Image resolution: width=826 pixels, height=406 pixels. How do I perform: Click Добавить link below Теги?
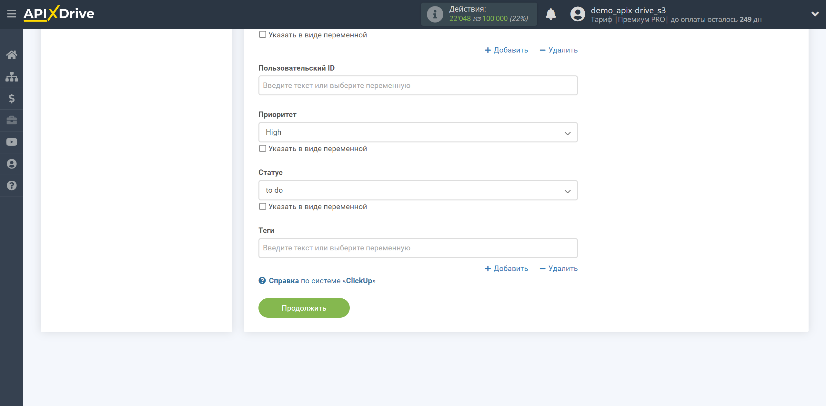tap(506, 268)
